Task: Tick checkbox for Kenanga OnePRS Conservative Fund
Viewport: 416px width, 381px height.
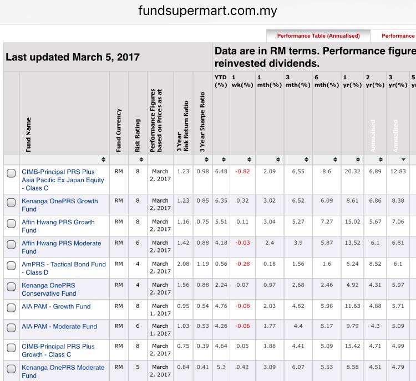Action: (x=11, y=286)
